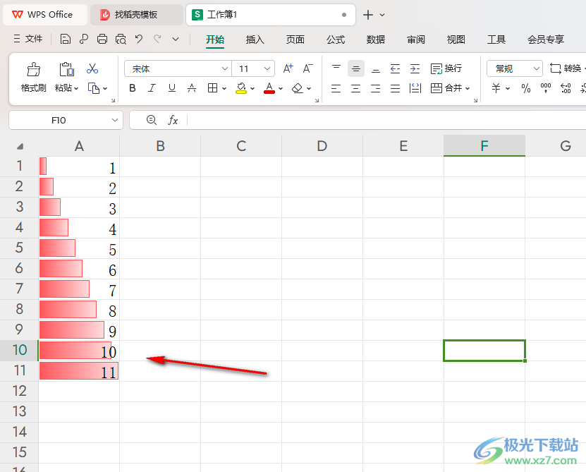This screenshot has height=472, width=586.
Task: Click the Borders icon
Action: (x=213, y=88)
